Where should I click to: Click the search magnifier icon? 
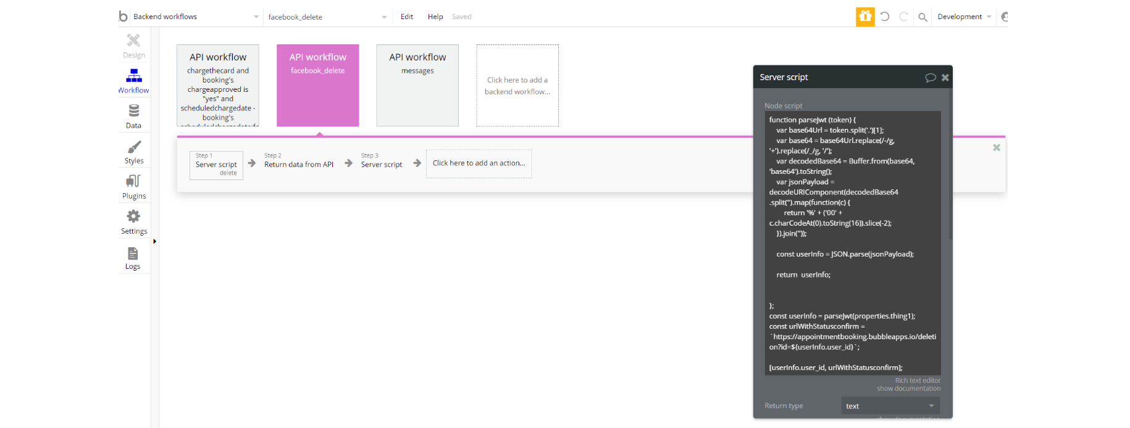coord(923,17)
